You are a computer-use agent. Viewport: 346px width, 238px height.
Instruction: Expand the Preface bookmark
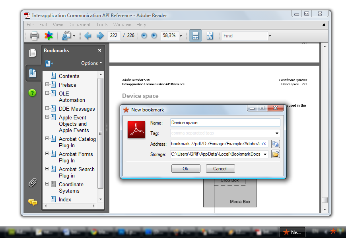pyautogui.click(x=47, y=84)
